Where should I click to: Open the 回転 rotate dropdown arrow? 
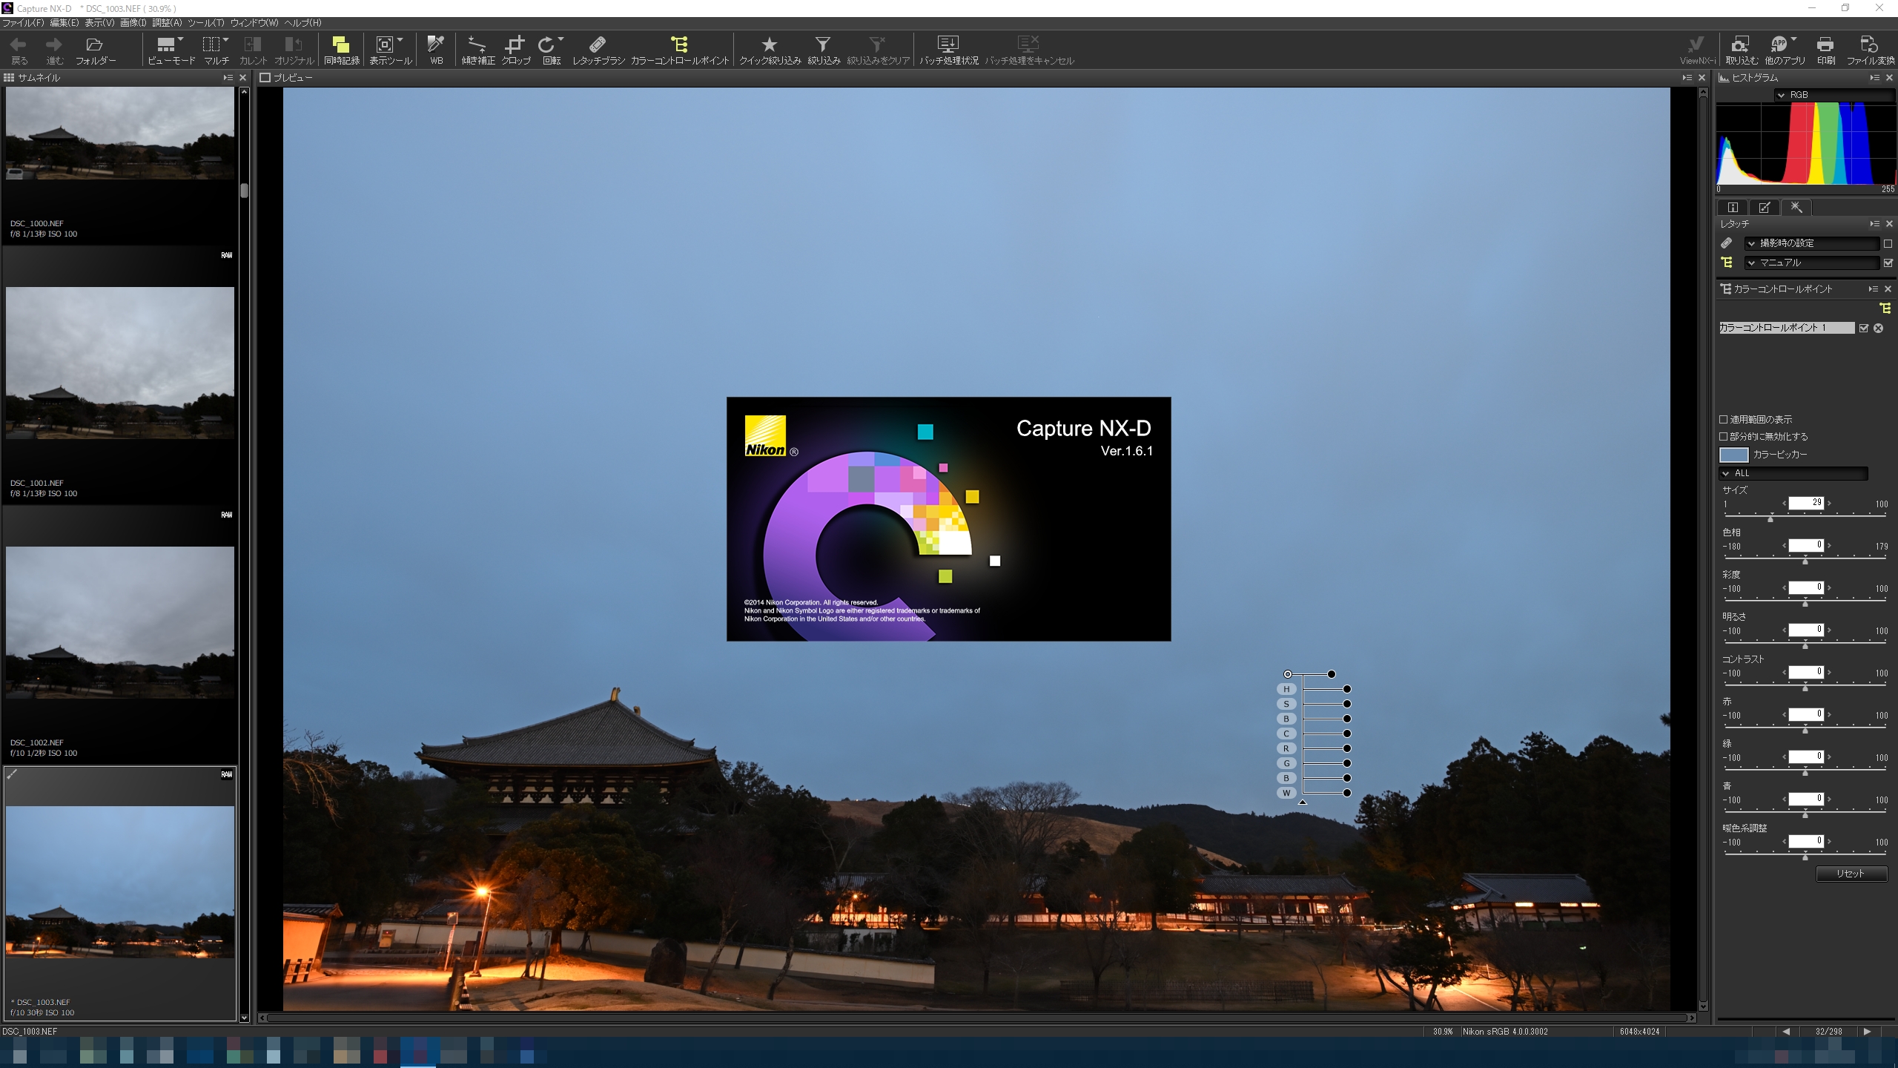(x=561, y=39)
